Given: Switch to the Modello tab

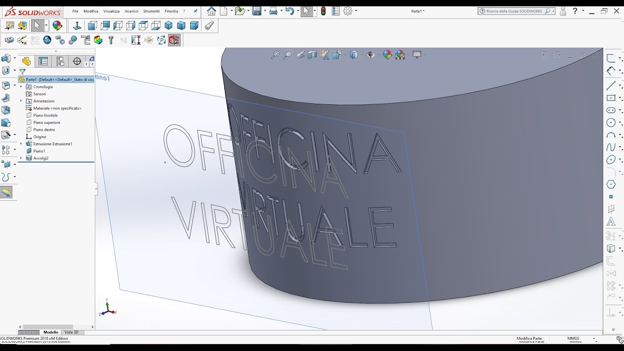Looking at the screenshot, I should click(51, 332).
